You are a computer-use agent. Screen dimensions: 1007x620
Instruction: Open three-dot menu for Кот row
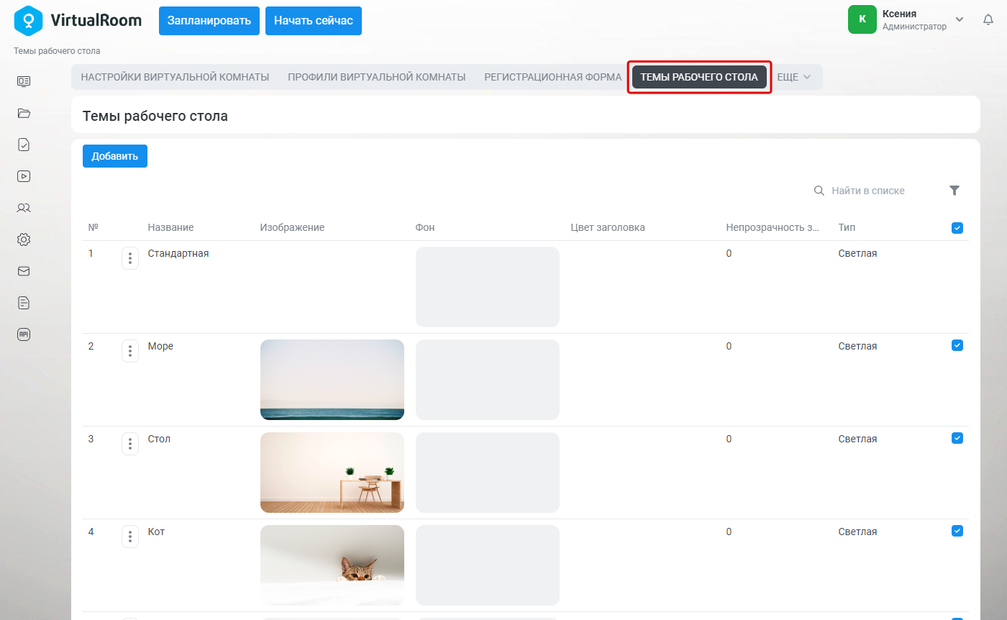coord(130,537)
